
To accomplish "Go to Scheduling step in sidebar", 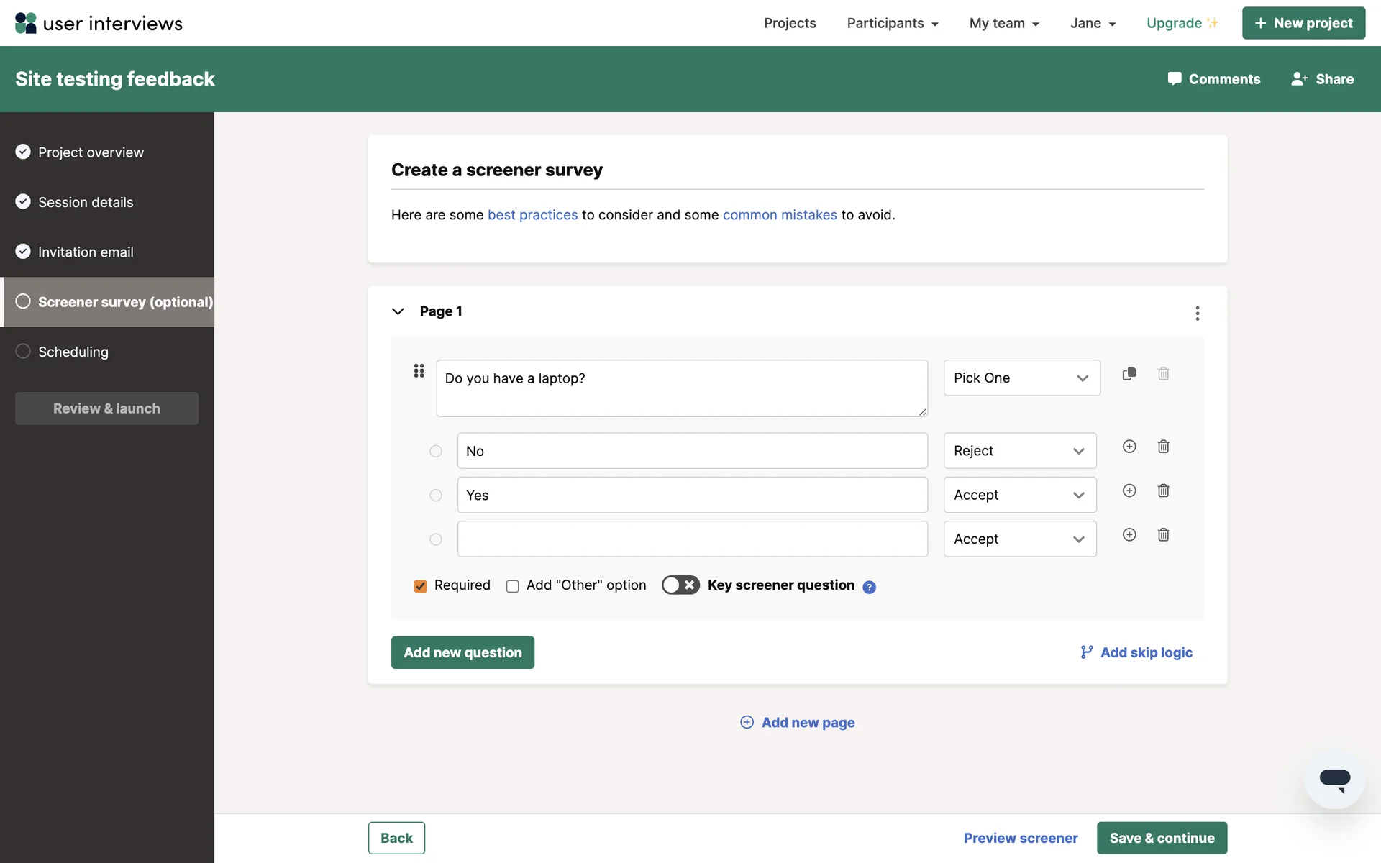I will [73, 352].
